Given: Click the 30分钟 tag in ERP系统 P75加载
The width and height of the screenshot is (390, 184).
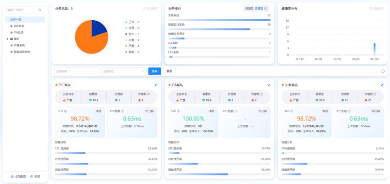Looking at the screenshot, I should [149, 111].
